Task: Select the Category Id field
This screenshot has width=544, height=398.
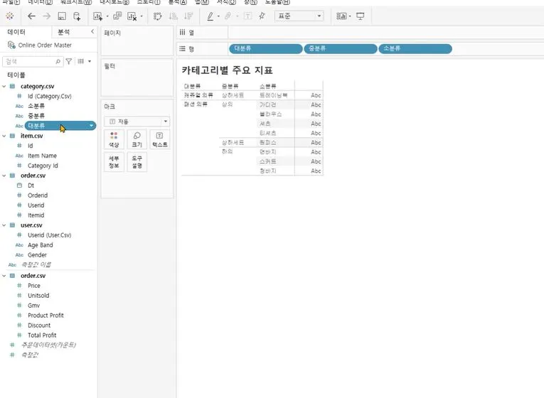Action: pyautogui.click(x=43, y=166)
